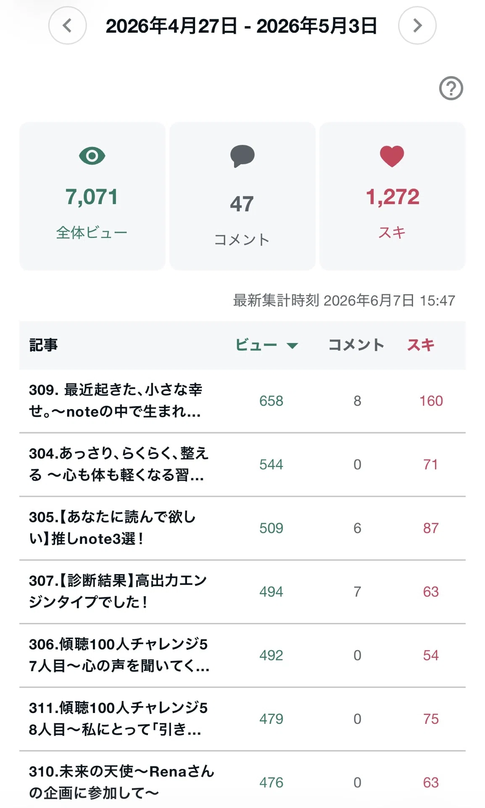The height and width of the screenshot is (808, 485).
Task: Sort by the コメント column header
Action: click(x=356, y=345)
